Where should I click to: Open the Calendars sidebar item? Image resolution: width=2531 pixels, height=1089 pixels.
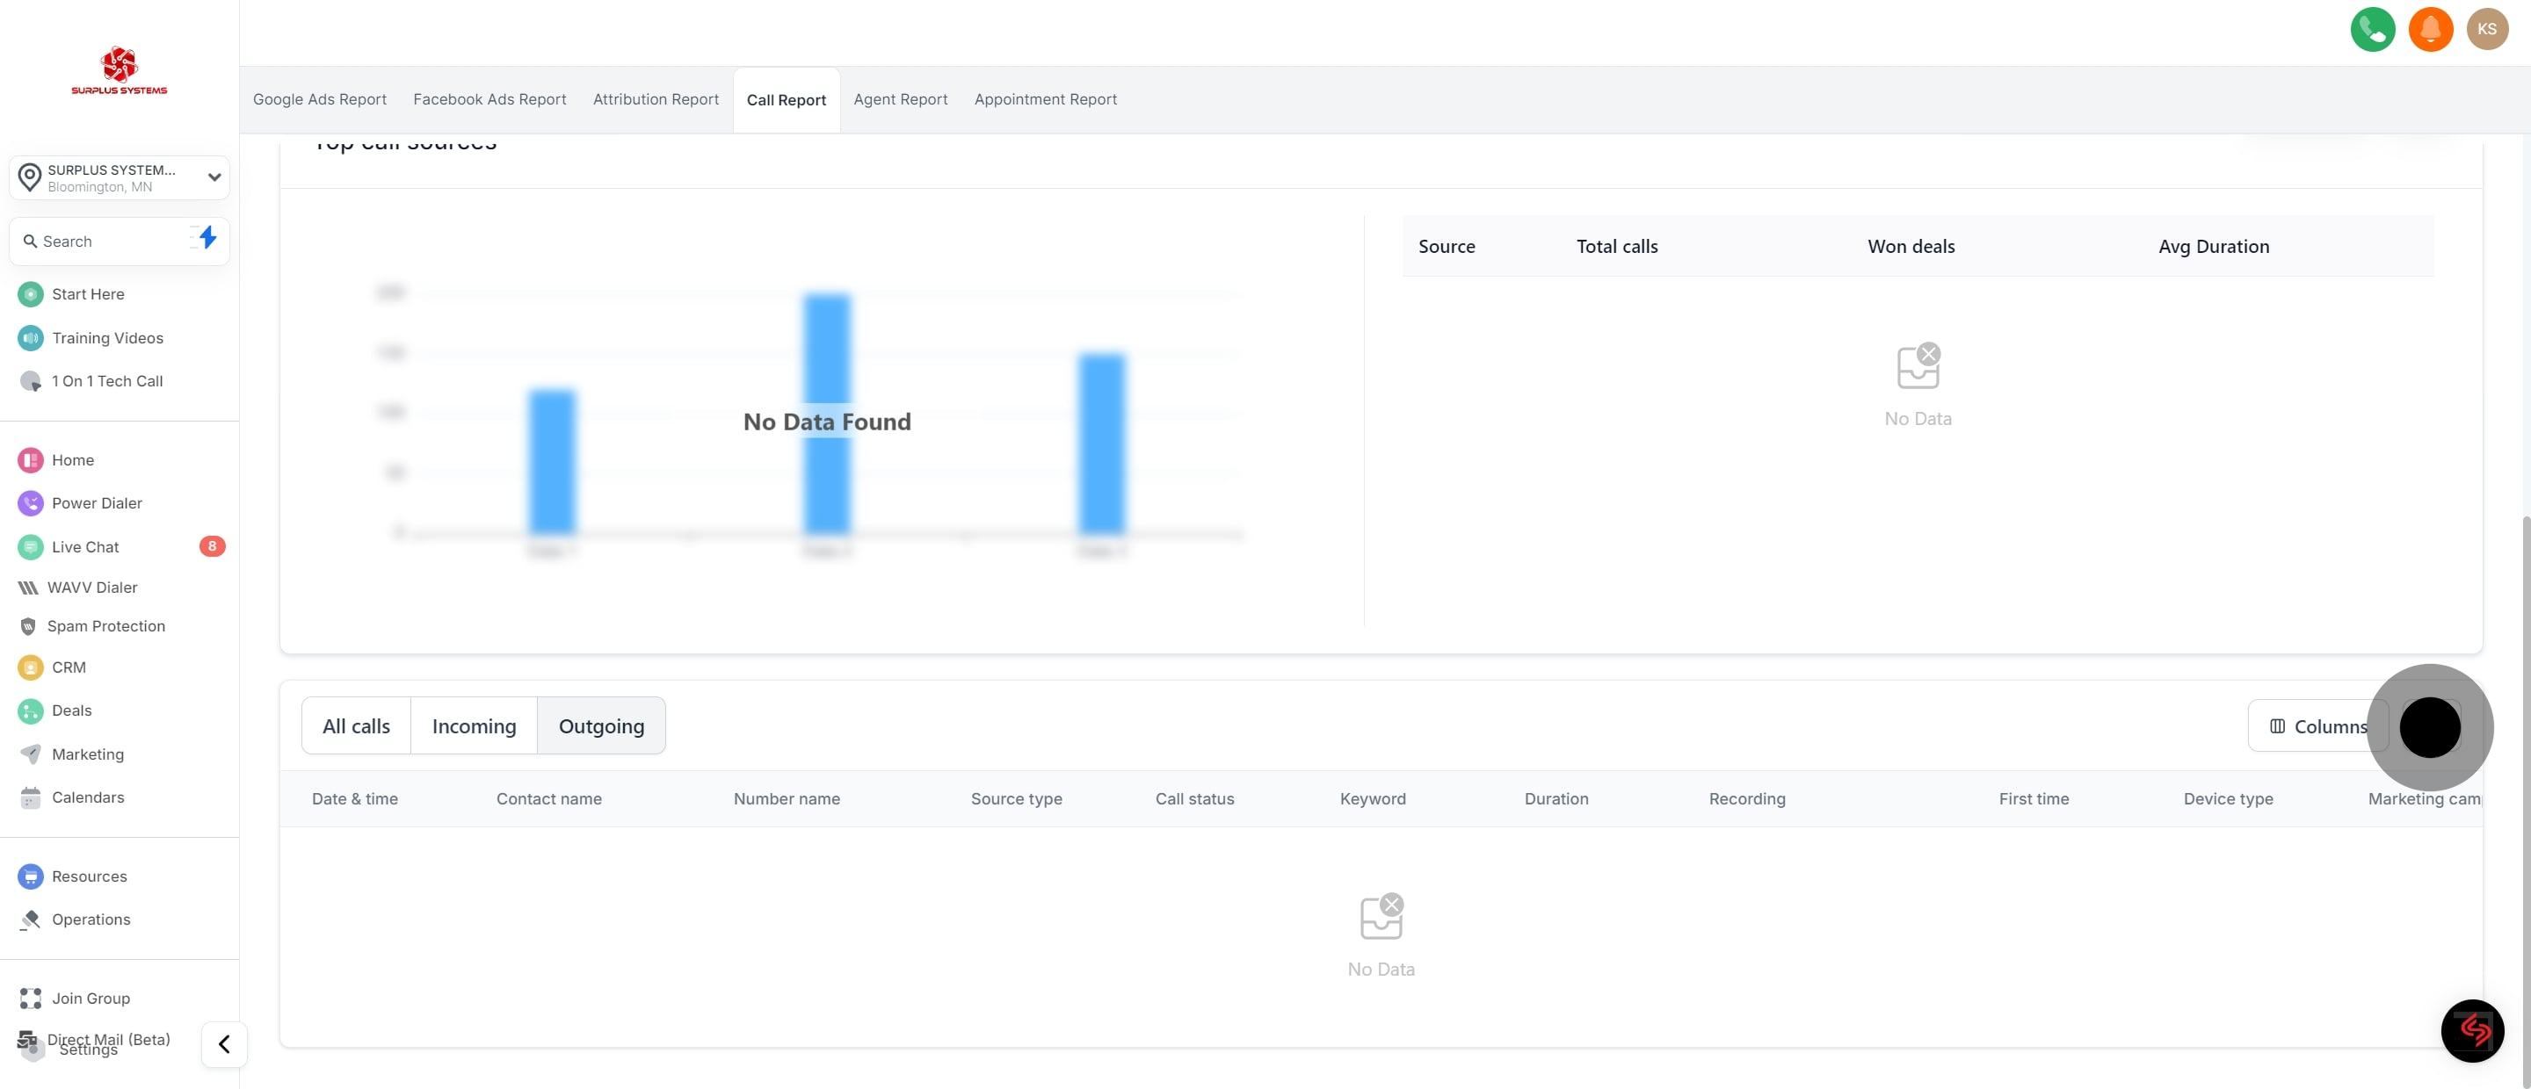pos(88,797)
